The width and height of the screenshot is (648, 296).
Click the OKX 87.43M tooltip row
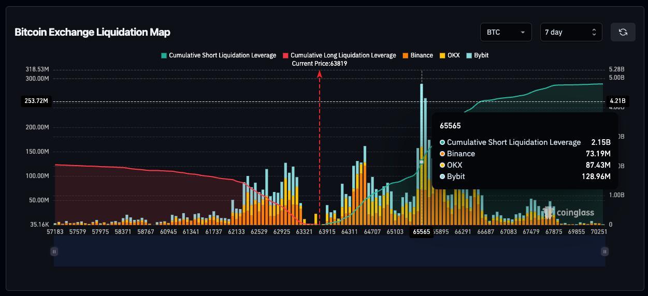(525, 165)
